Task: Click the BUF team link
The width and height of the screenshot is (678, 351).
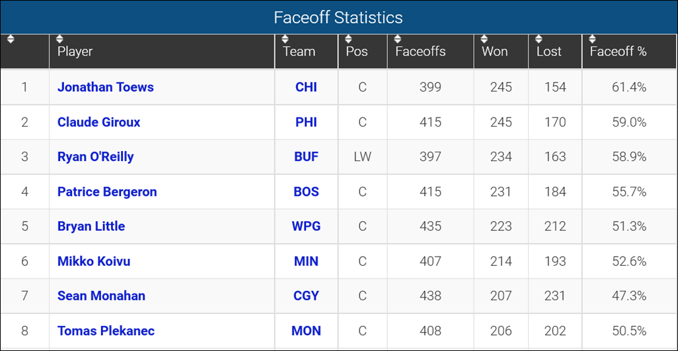Action: click(306, 157)
